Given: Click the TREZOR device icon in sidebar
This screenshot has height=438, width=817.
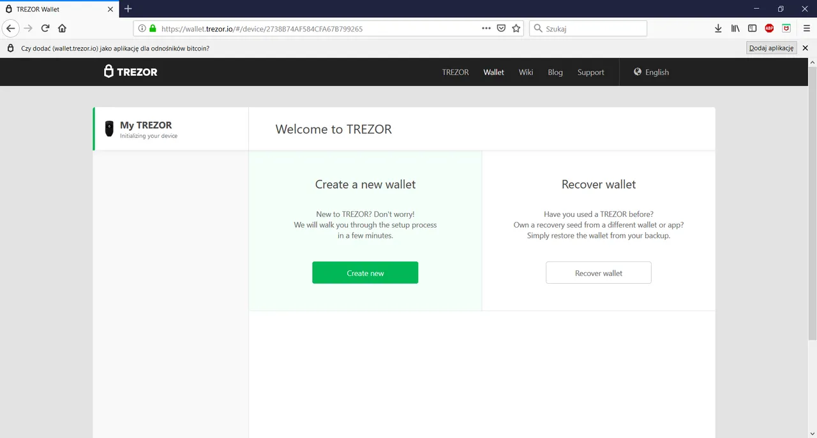Looking at the screenshot, I should click(109, 129).
